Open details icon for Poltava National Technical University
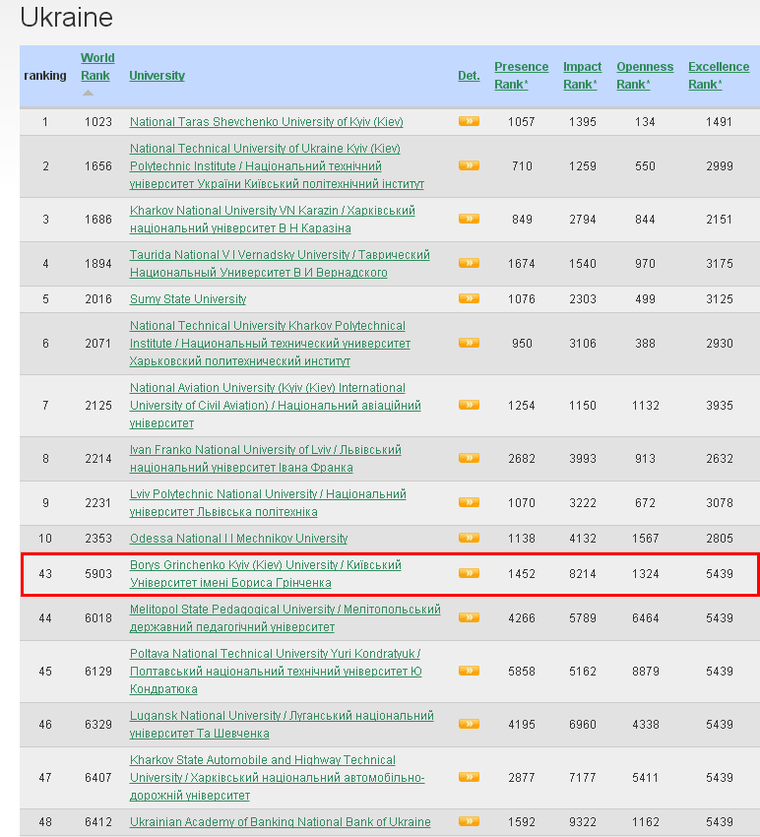The height and width of the screenshot is (837, 760). [469, 671]
